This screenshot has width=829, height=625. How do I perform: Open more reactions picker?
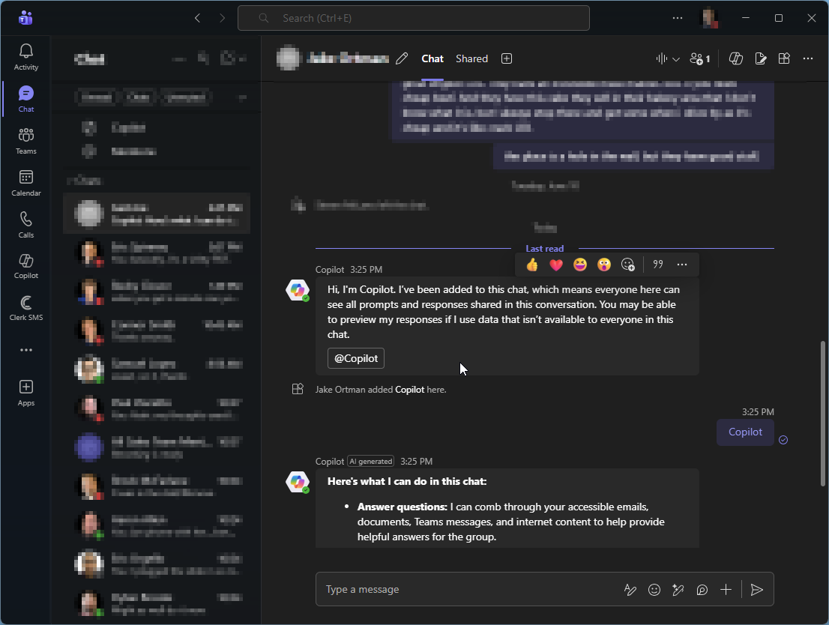click(627, 265)
